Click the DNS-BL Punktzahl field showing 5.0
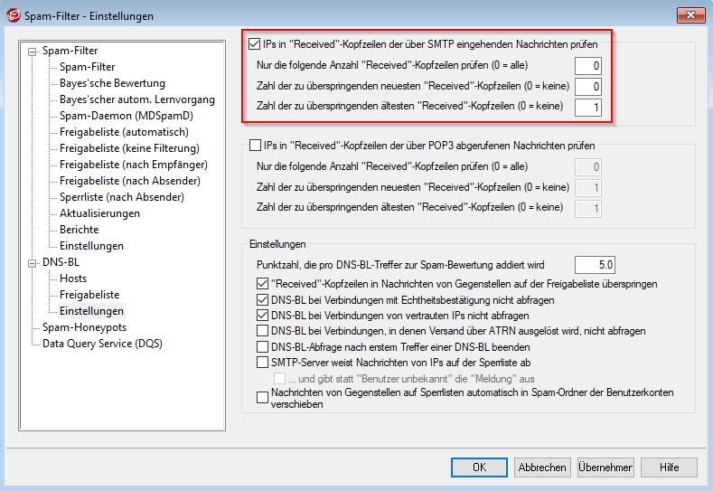 (x=594, y=265)
